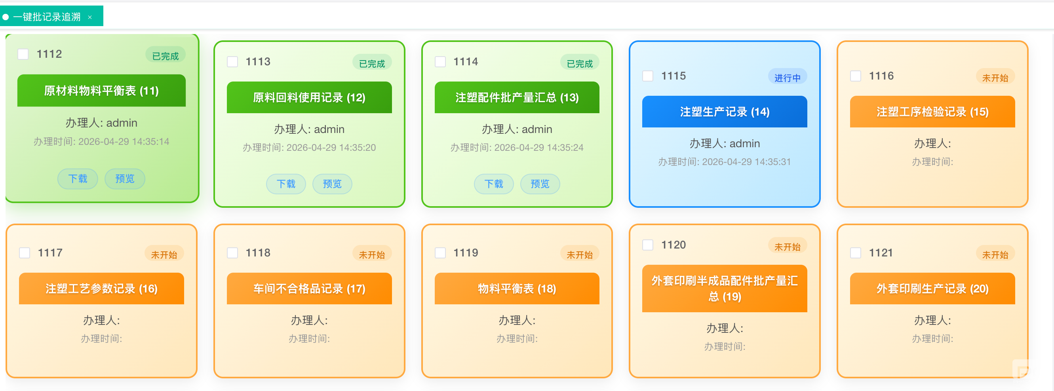Select checkbox on card 1115

[x=647, y=76]
